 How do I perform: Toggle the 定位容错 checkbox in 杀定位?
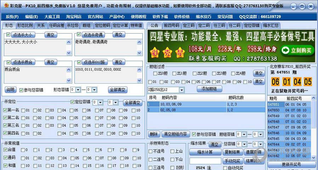pyautogui.click(x=72, y=102)
